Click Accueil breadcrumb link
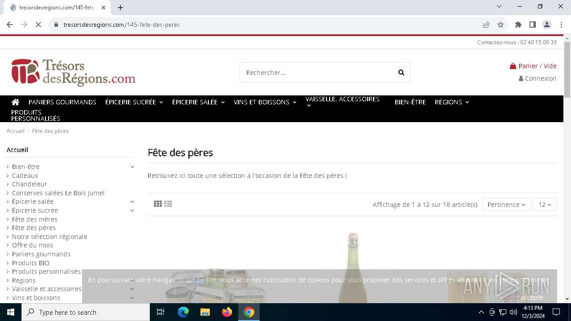The width and height of the screenshot is (571, 321). [x=16, y=131]
